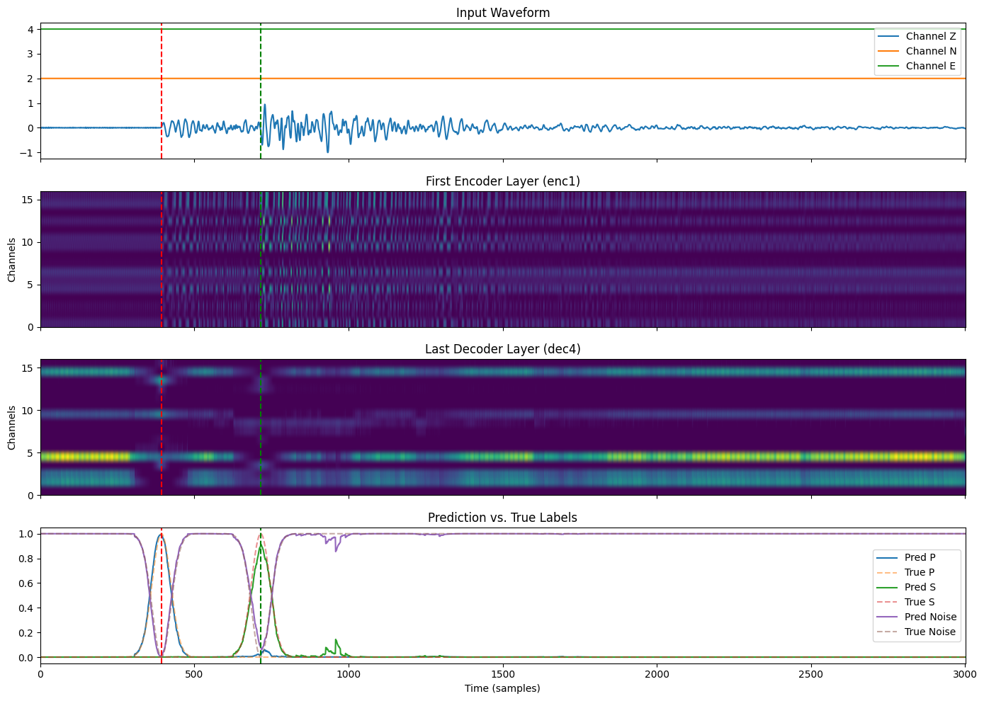Click the '3000' tick label on the time axis
This screenshot has width=984, height=701.
(x=965, y=674)
